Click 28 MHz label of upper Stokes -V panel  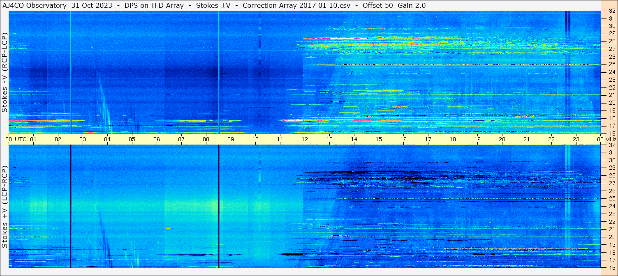click(x=611, y=41)
